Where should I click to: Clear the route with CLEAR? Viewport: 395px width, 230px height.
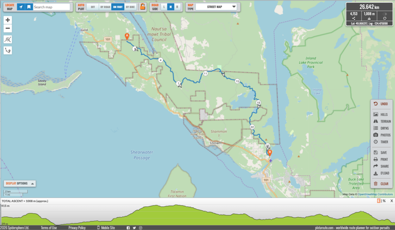coord(381,184)
